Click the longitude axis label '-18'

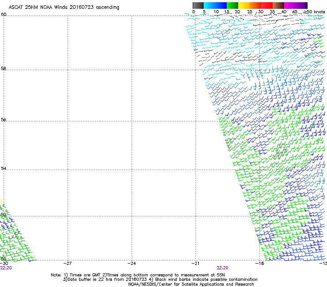tap(260, 264)
